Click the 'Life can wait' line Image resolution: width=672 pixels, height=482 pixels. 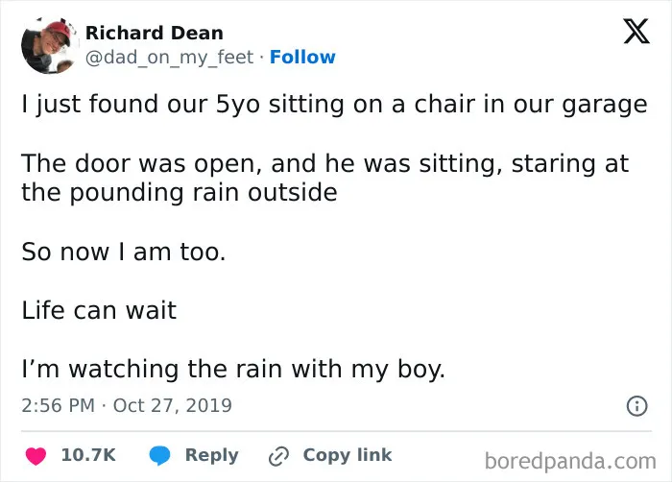pyautogui.click(x=99, y=310)
